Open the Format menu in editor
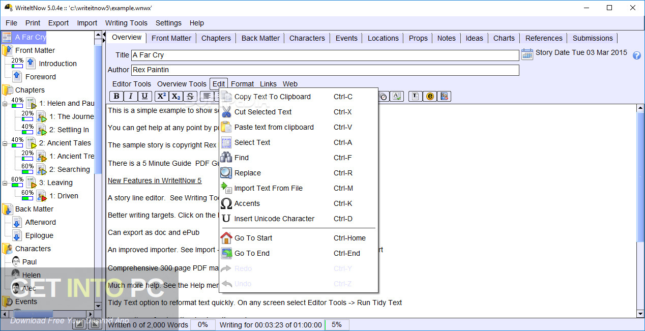645x331 pixels. (x=242, y=84)
